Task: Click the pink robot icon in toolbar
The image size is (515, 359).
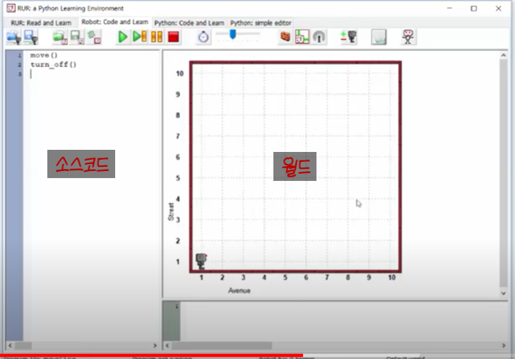Action: pos(408,37)
